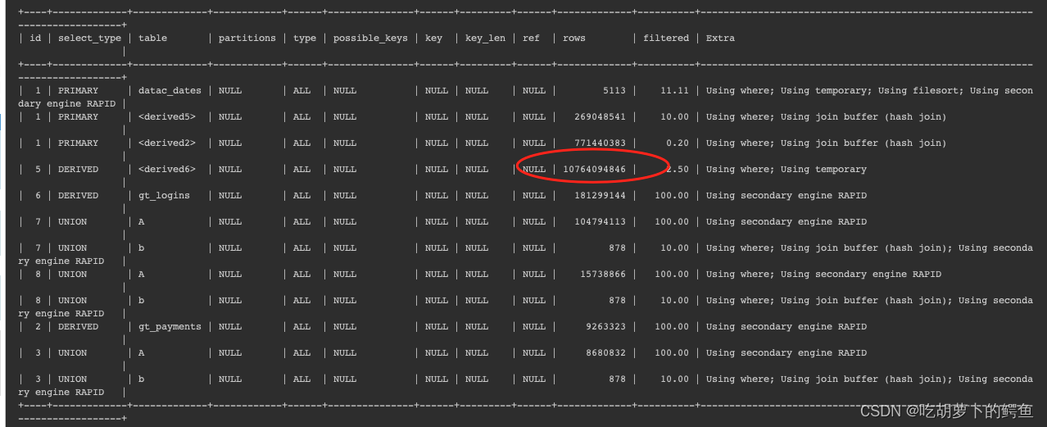
Task: Click 'Using where; Using secondary engine RAPID' Extra text
Action: click(823, 275)
